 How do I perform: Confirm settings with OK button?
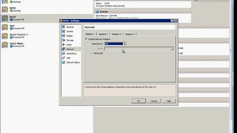click(x=138, y=101)
